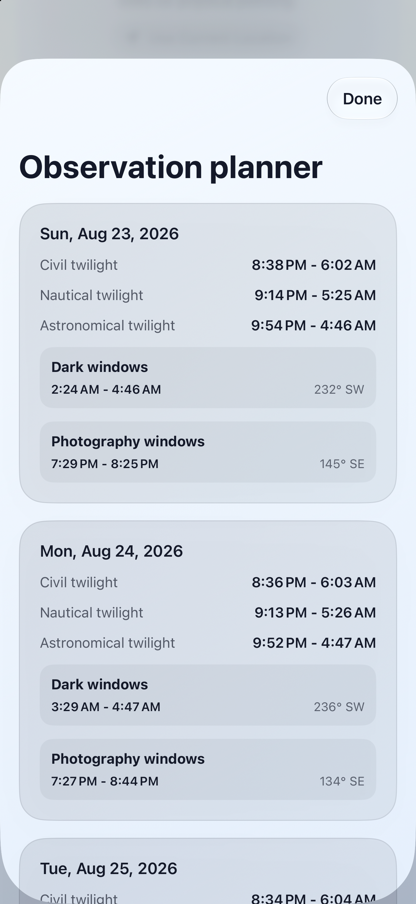Viewport: 416px width, 904px height.
Task: Open Dark windows 3:29 AM - 4:47 AM
Action: (x=208, y=695)
